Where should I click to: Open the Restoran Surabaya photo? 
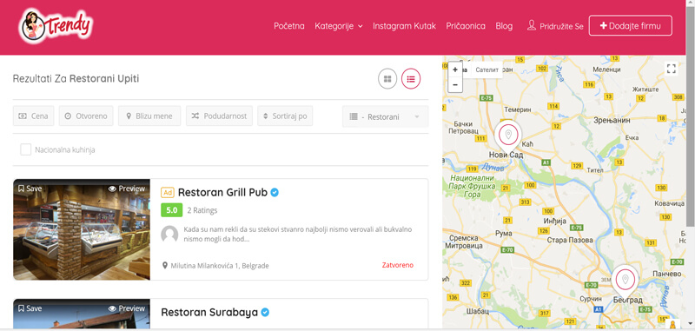coord(82,314)
